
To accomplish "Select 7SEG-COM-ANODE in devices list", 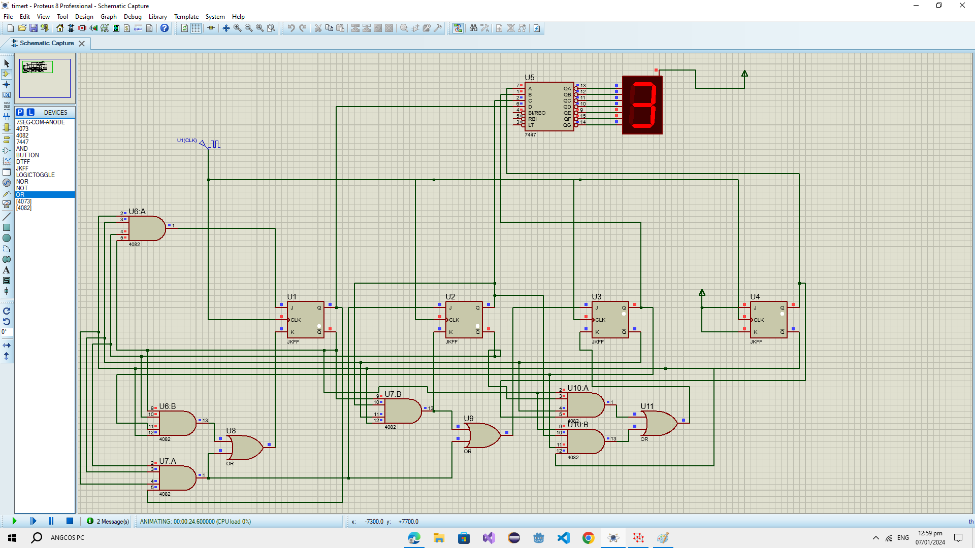I will pyautogui.click(x=45, y=122).
